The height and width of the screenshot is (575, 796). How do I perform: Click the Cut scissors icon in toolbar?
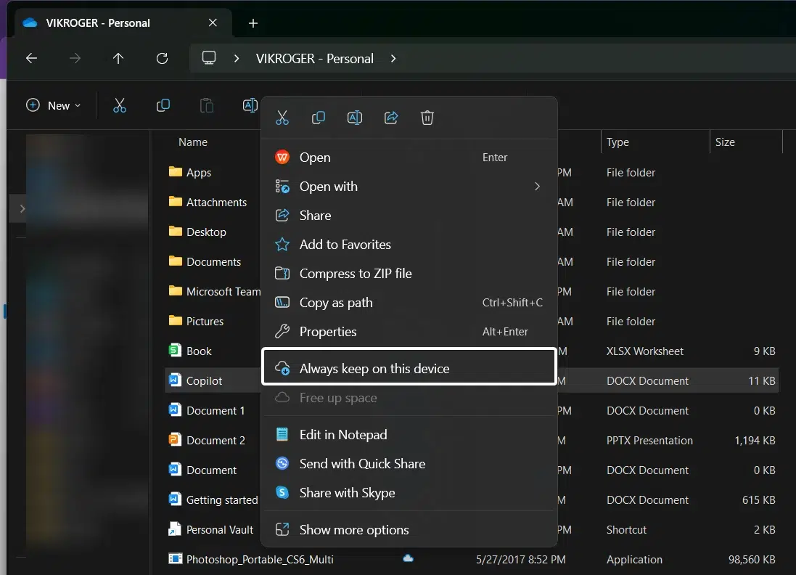[x=120, y=105]
